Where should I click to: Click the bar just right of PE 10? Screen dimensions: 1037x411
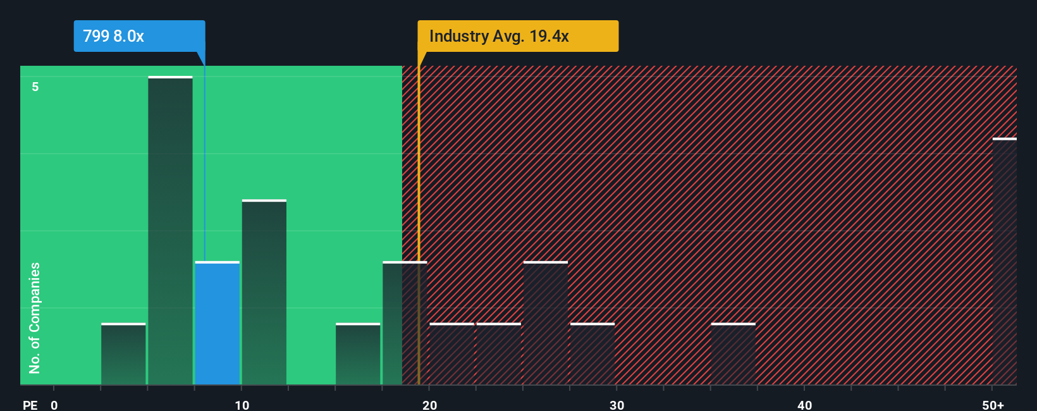(x=264, y=292)
